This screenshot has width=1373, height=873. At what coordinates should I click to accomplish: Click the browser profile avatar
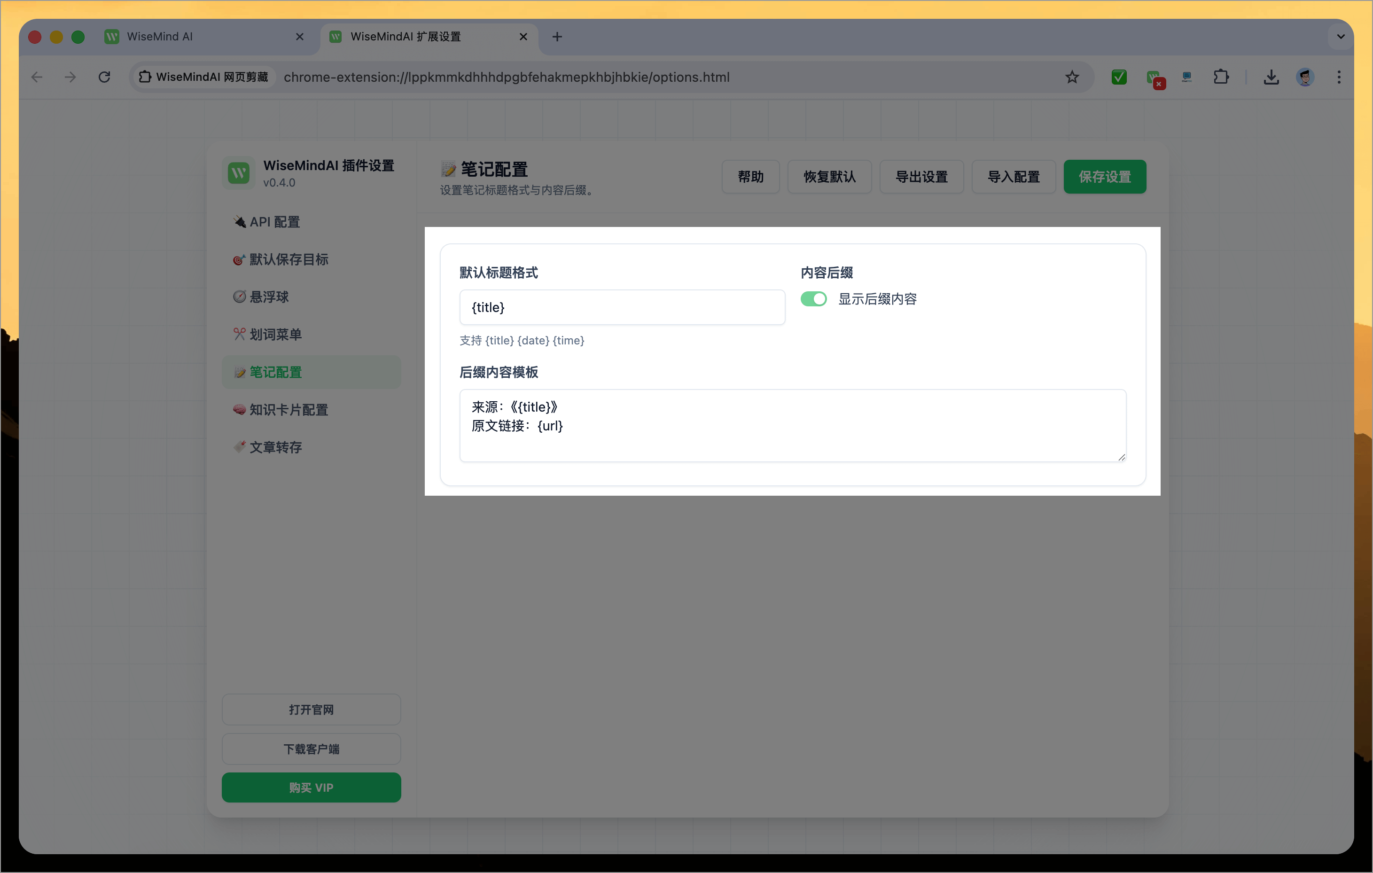point(1305,77)
